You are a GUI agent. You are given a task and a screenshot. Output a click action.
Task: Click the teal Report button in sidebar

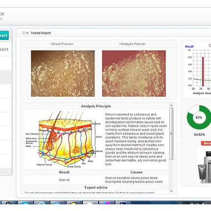point(4,35)
